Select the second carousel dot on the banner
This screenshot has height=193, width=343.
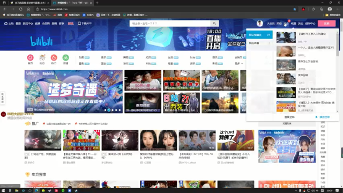[x=109, y=110]
